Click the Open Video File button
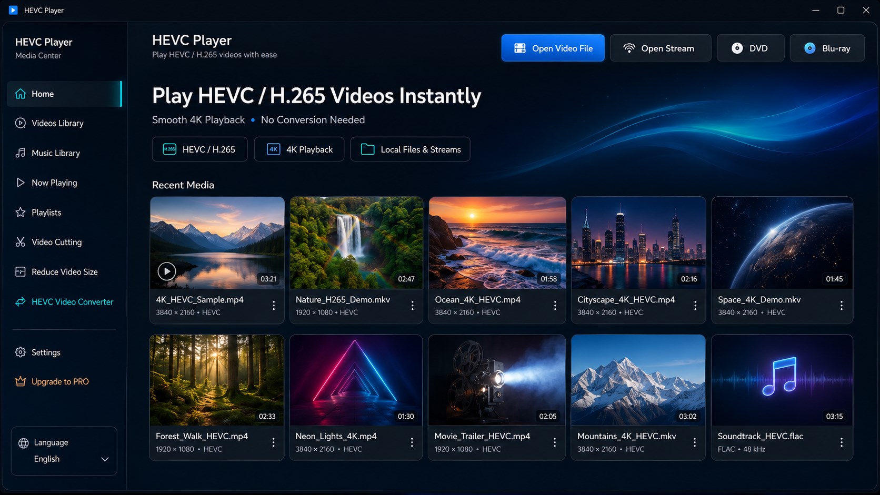 coord(553,48)
